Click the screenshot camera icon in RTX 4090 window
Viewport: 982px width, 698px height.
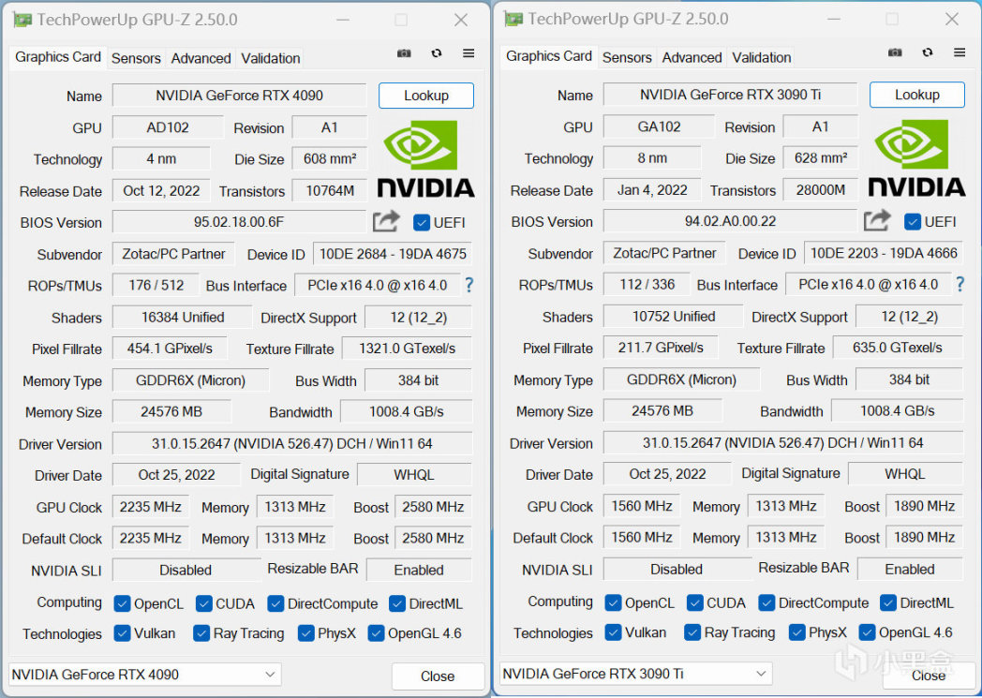pyautogui.click(x=404, y=53)
